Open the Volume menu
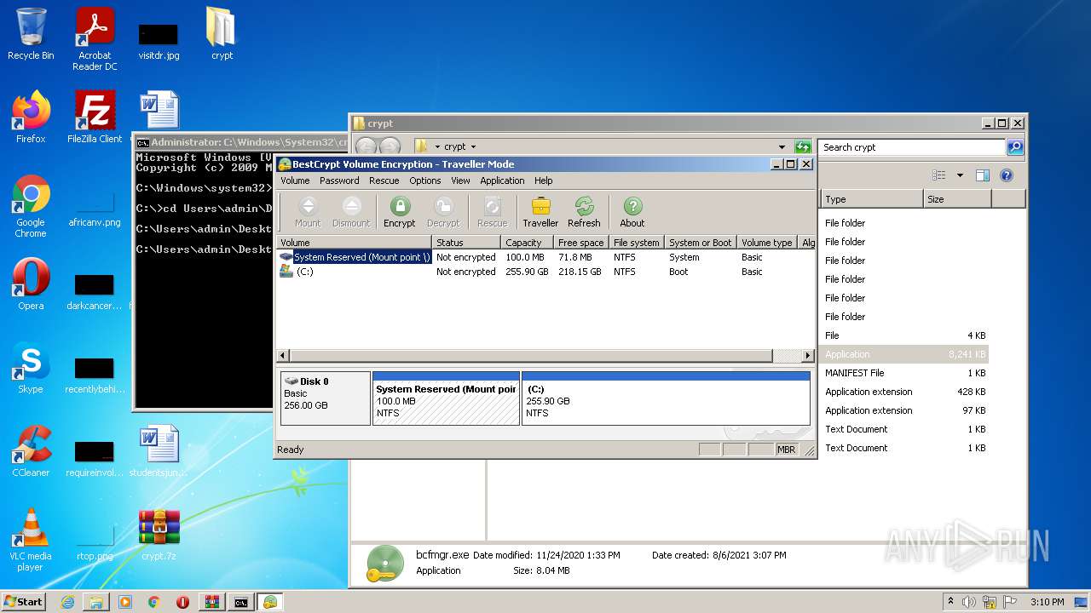1091x613 pixels. click(x=295, y=180)
